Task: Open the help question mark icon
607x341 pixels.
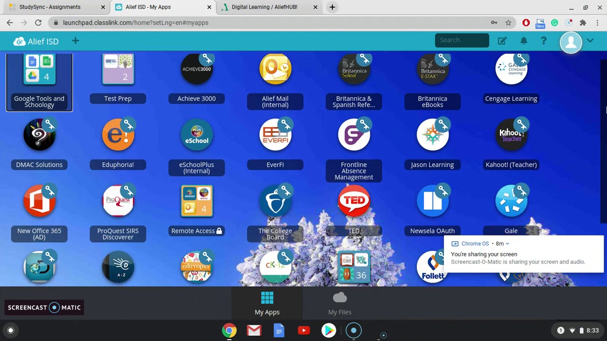Action: (543, 41)
